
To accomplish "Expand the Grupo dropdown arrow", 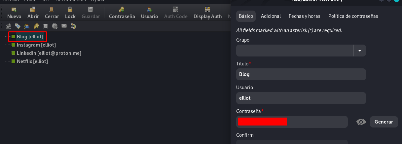I will click(x=360, y=51).
